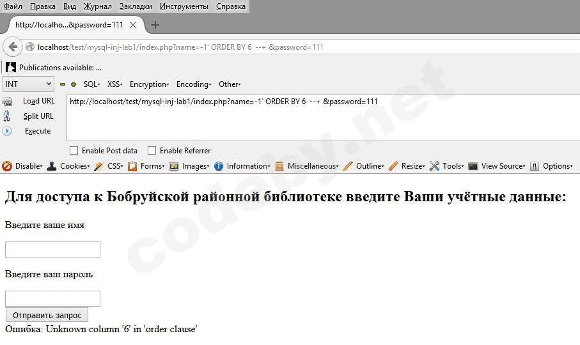Enable Post data checkbox

tap(74, 150)
